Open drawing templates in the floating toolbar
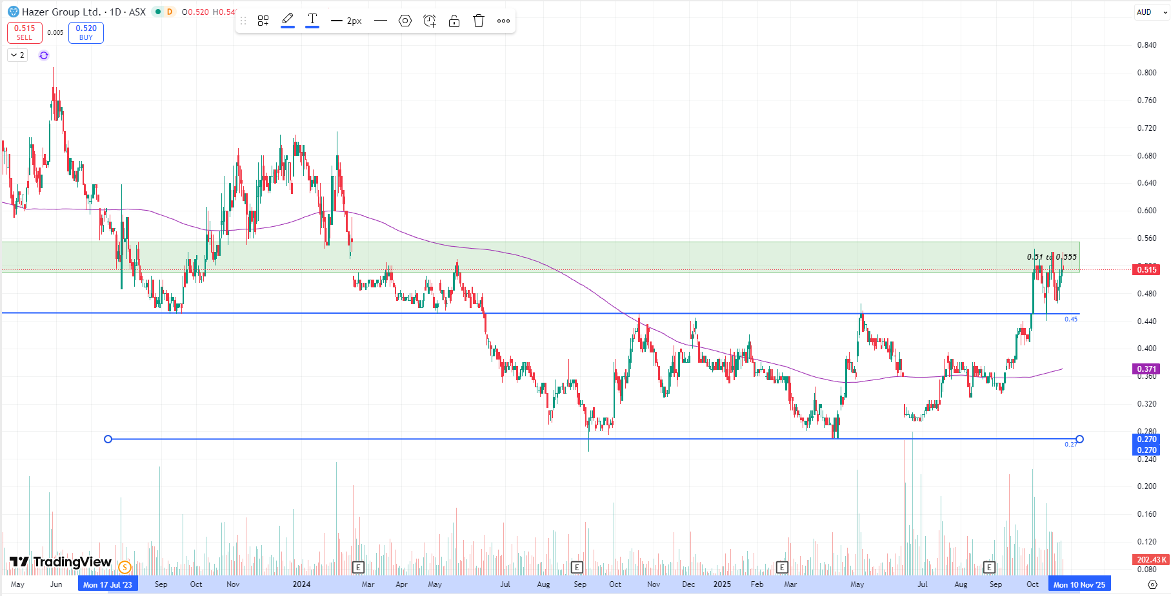The height and width of the screenshot is (596, 1171). (263, 21)
